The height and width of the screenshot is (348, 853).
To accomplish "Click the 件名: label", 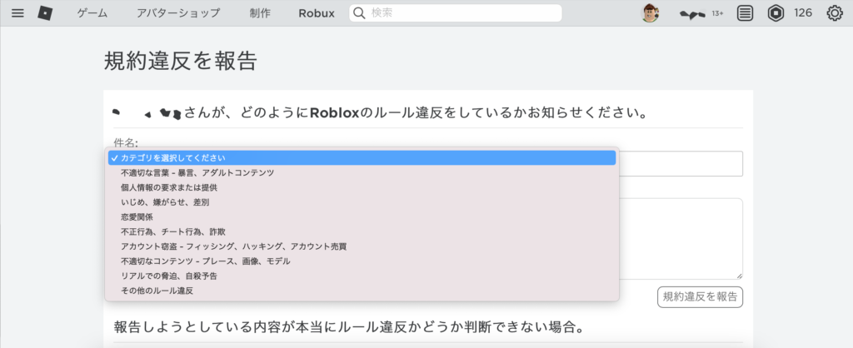I will pos(126,143).
